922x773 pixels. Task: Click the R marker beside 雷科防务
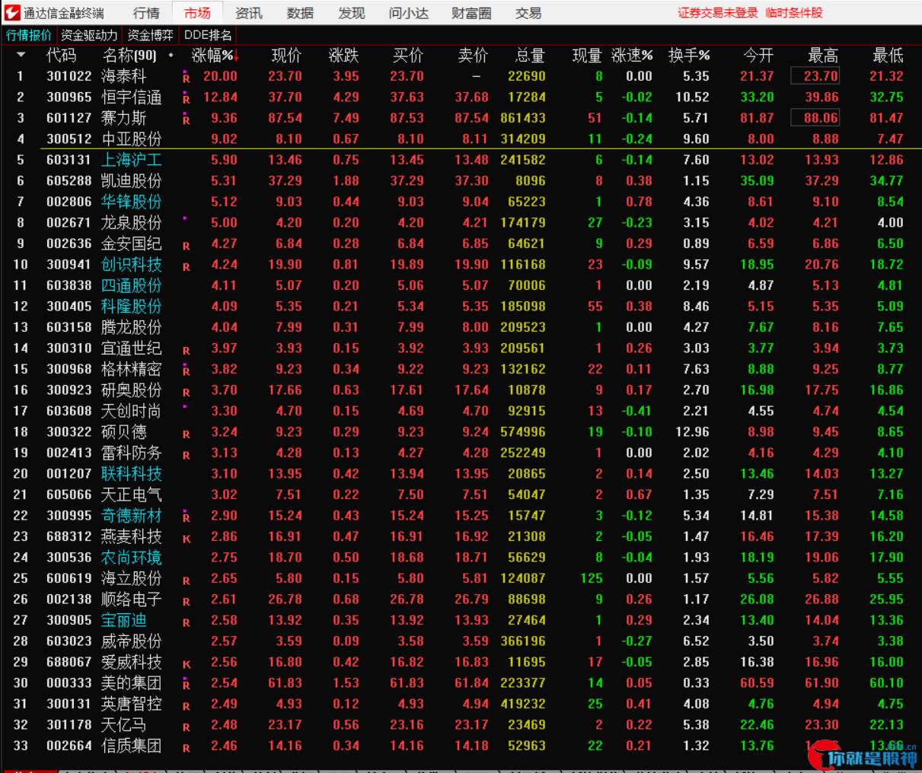coord(187,455)
